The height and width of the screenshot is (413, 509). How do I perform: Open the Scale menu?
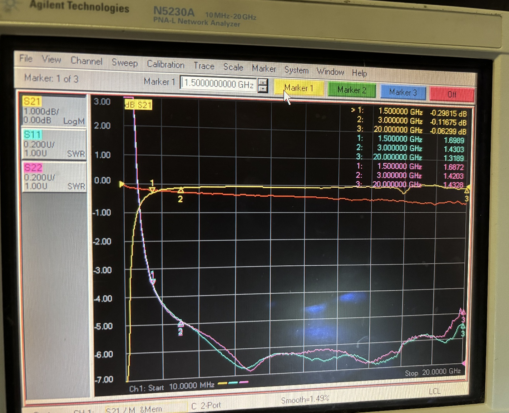tap(233, 67)
